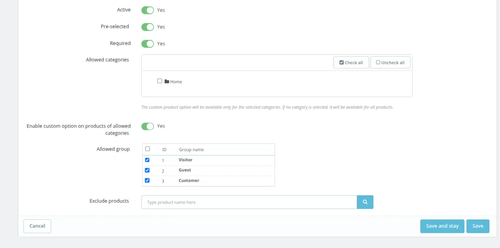Check the Home category checkbox

(x=160, y=81)
